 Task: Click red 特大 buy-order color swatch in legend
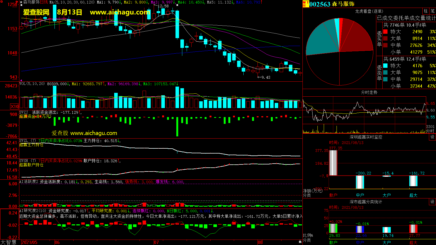click(x=385, y=32)
